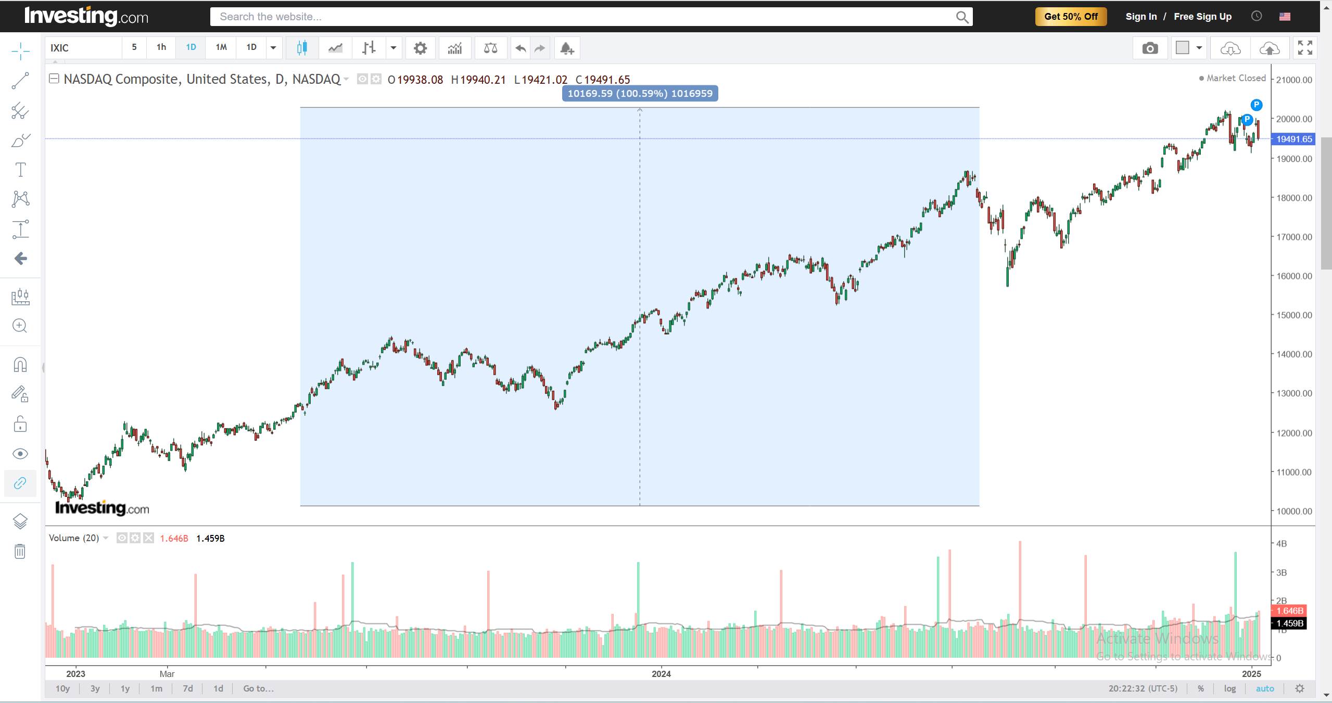The image size is (1332, 703).
Task: Click the compare scales icon
Action: 490,48
